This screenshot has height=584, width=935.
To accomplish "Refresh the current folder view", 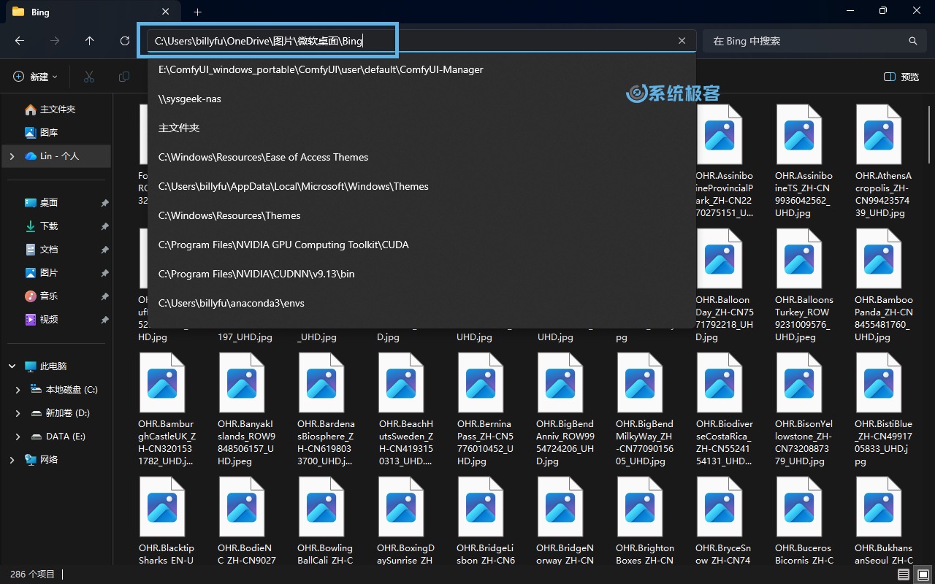I will click(x=125, y=41).
